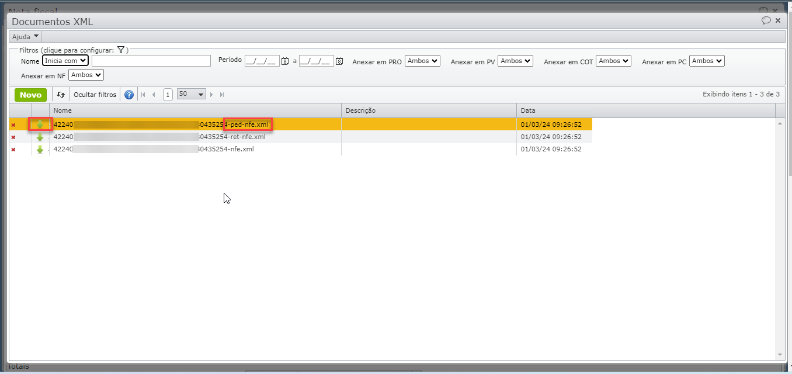Open Anexar em NF dropdown
The width and height of the screenshot is (792, 374).
pyautogui.click(x=86, y=75)
